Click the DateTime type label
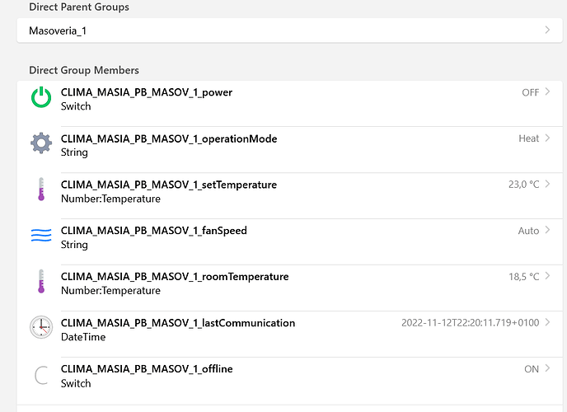This screenshot has height=412, width=567. (x=83, y=337)
